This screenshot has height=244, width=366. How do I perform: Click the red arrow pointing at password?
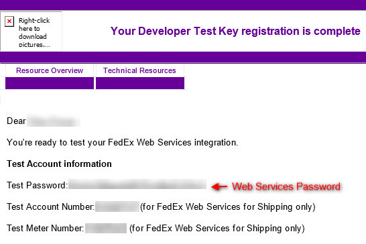[x=219, y=186]
